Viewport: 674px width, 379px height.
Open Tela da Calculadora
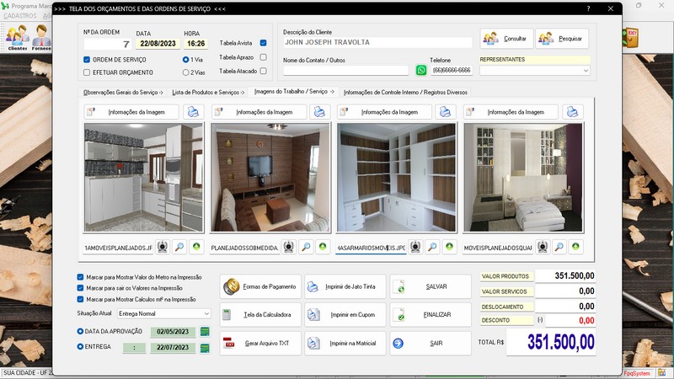[260, 315]
